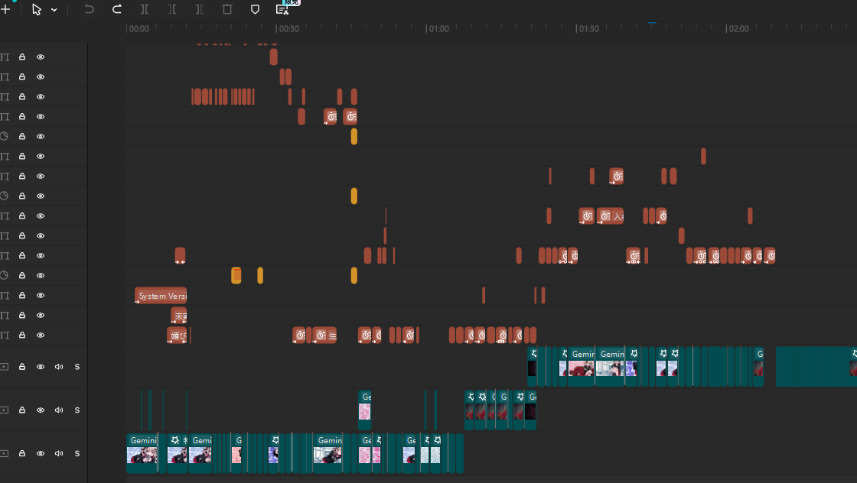Image resolution: width=857 pixels, height=483 pixels.
Task: Click the pointer Select tool
Action: coord(37,10)
